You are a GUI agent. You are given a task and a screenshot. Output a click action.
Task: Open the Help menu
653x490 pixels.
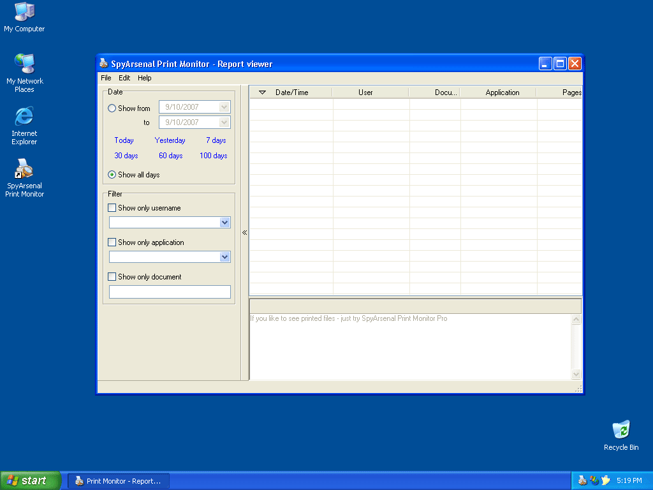click(145, 78)
